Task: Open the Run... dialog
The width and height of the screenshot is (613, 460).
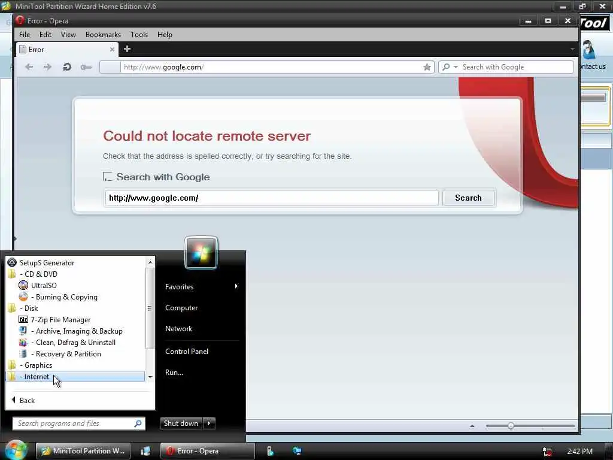Action: pyautogui.click(x=174, y=373)
